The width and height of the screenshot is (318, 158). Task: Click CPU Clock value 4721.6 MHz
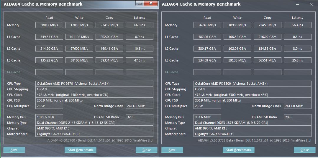(252, 95)
